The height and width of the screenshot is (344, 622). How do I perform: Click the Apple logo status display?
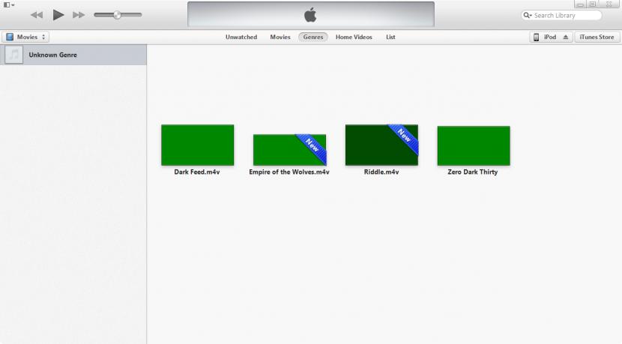311,14
